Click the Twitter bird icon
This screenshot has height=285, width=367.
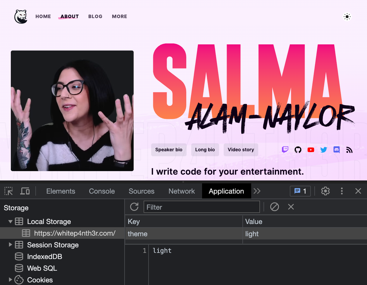pyautogui.click(x=323, y=150)
